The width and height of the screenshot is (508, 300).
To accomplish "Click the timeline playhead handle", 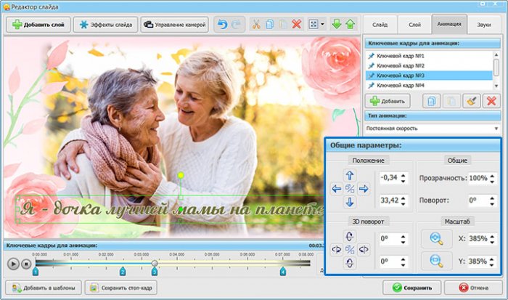I will pos(155,263).
